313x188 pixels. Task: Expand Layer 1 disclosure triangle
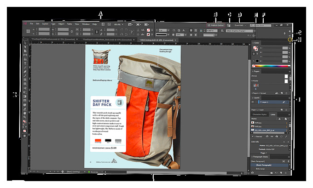pyautogui.click(x=261, y=102)
